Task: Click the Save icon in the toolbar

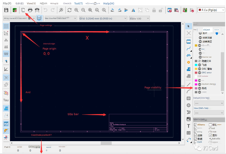Action: pyautogui.click(x=6, y=10)
